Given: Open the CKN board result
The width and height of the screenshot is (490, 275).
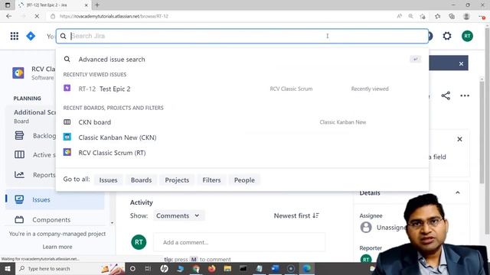Looking at the screenshot, I should tap(242, 122).
